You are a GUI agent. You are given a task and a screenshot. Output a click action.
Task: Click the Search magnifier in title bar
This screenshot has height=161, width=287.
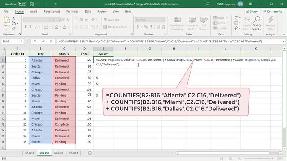(207, 4)
